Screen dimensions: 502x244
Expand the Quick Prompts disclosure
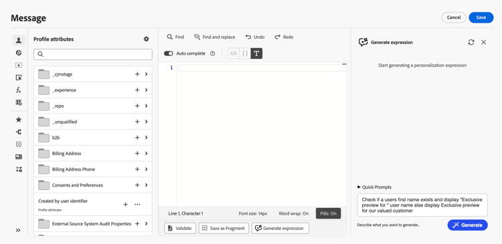374,187
